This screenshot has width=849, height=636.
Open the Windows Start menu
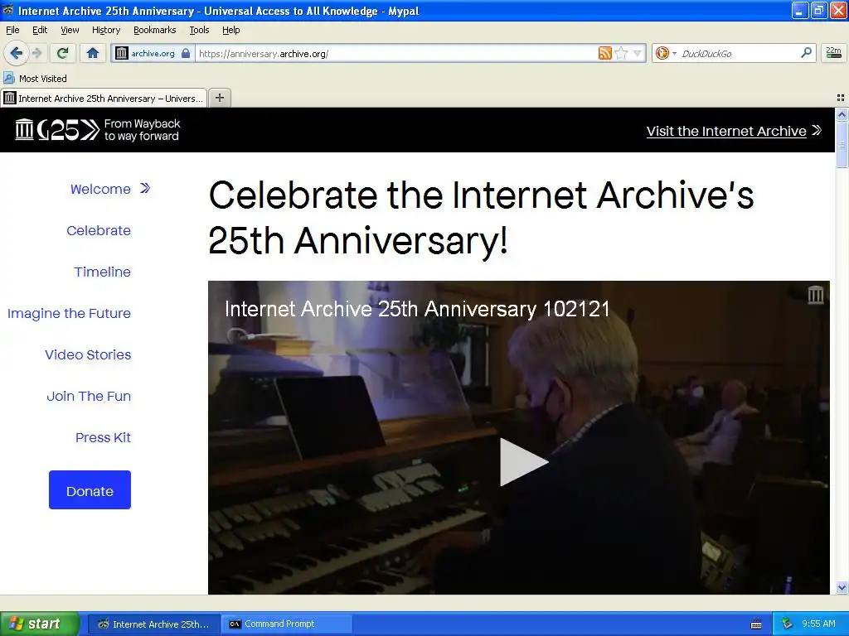click(40, 624)
